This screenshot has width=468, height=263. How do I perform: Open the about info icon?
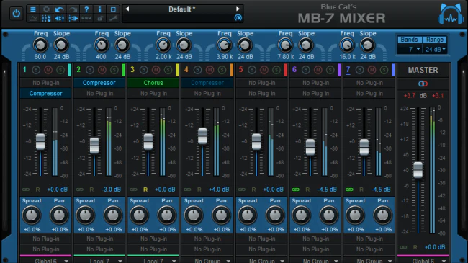tap(99, 9)
